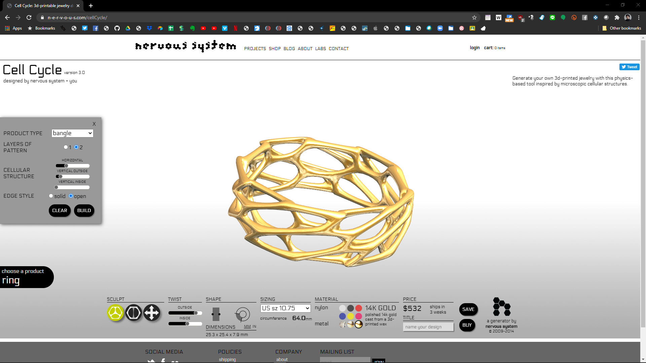Open the SHOP menu item
The height and width of the screenshot is (363, 646).
click(x=275, y=49)
